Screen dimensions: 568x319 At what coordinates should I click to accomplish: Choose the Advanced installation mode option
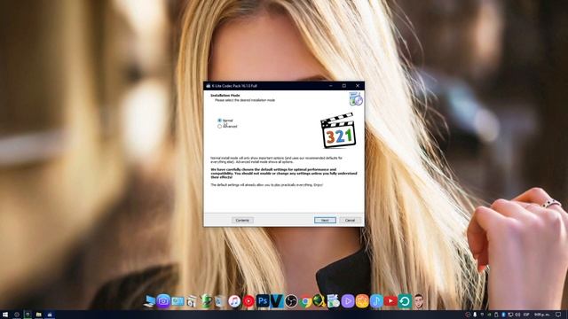219,126
